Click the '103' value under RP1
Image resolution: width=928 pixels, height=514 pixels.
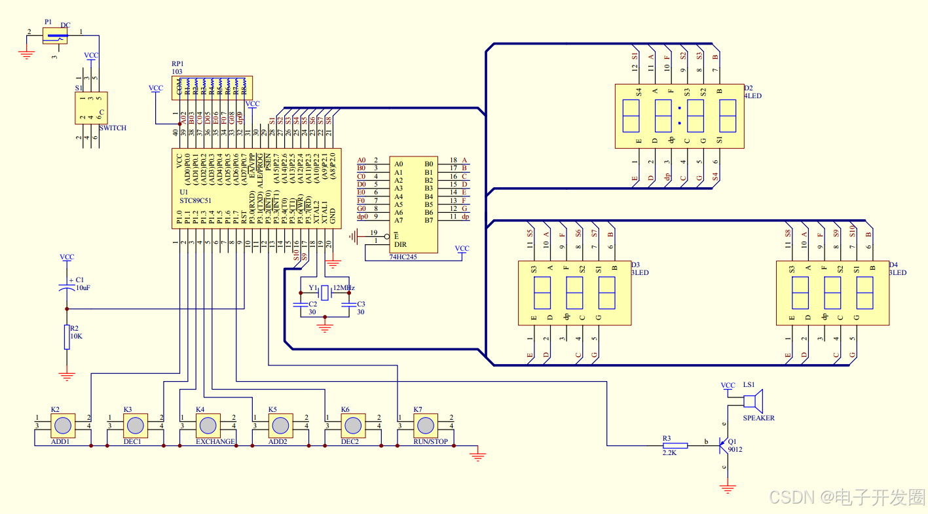click(177, 71)
